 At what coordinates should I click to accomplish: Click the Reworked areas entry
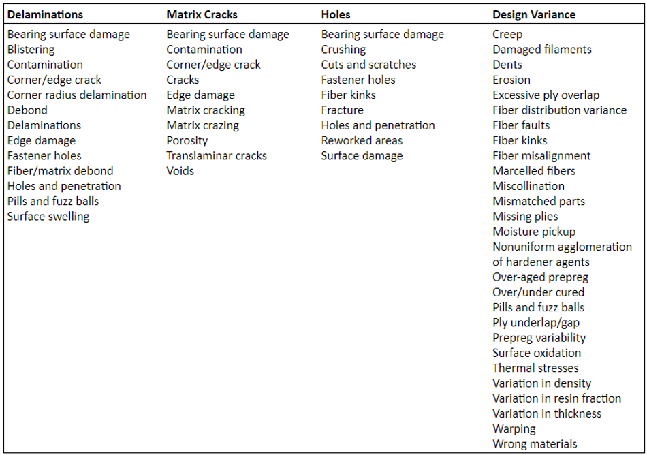362,141
